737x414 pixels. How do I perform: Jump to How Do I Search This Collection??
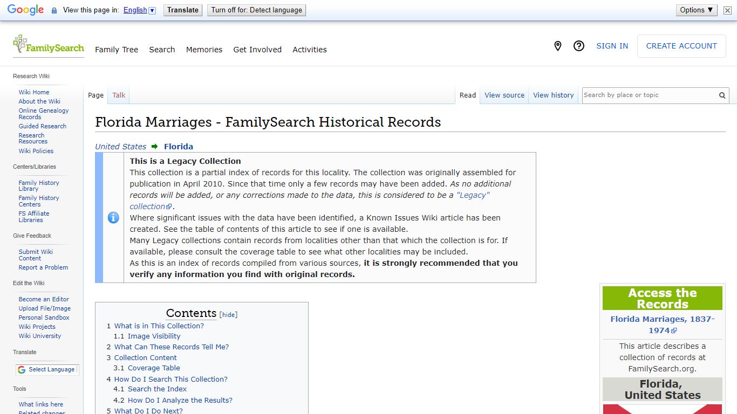[171, 379]
